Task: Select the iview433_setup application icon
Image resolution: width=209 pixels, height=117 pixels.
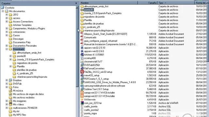Action: (x=82, y=75)
